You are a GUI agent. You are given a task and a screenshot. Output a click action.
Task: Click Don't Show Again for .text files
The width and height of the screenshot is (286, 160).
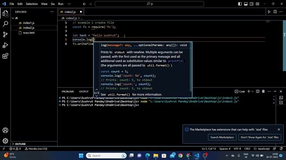(x=260, y=137)
